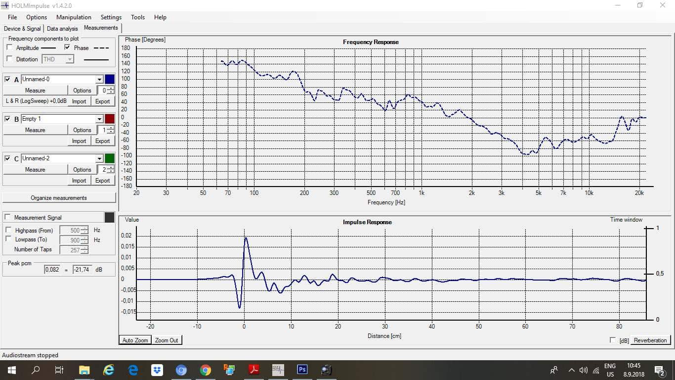Open Google Chrome from the taskbar
675x380 pixels.
[x=206, y=370]
